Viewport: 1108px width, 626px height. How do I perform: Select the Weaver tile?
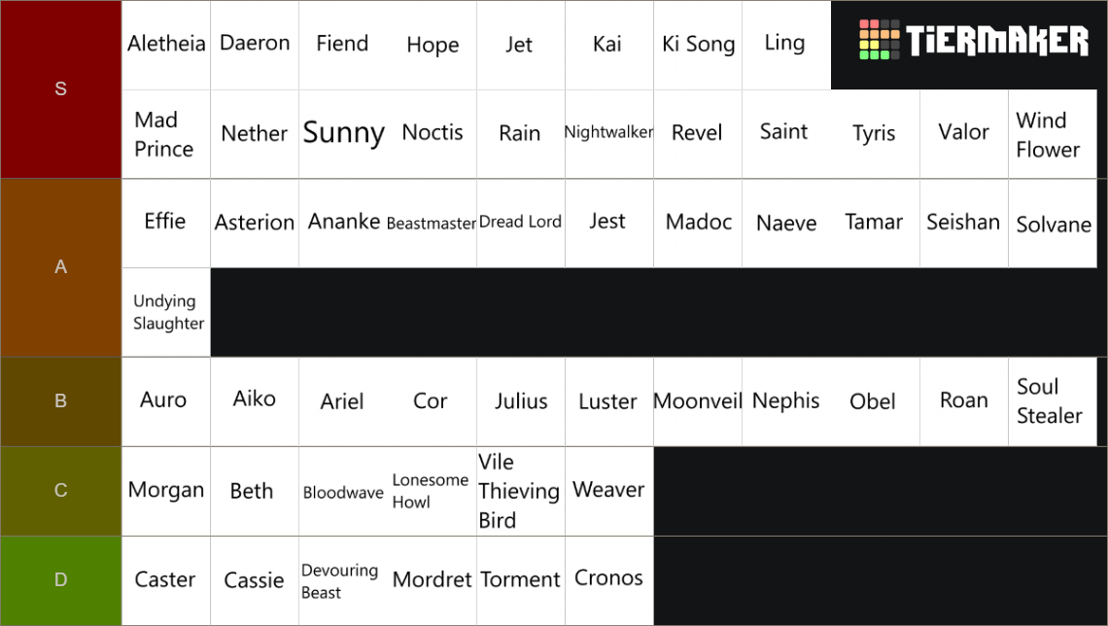click(x=608, y=491)
